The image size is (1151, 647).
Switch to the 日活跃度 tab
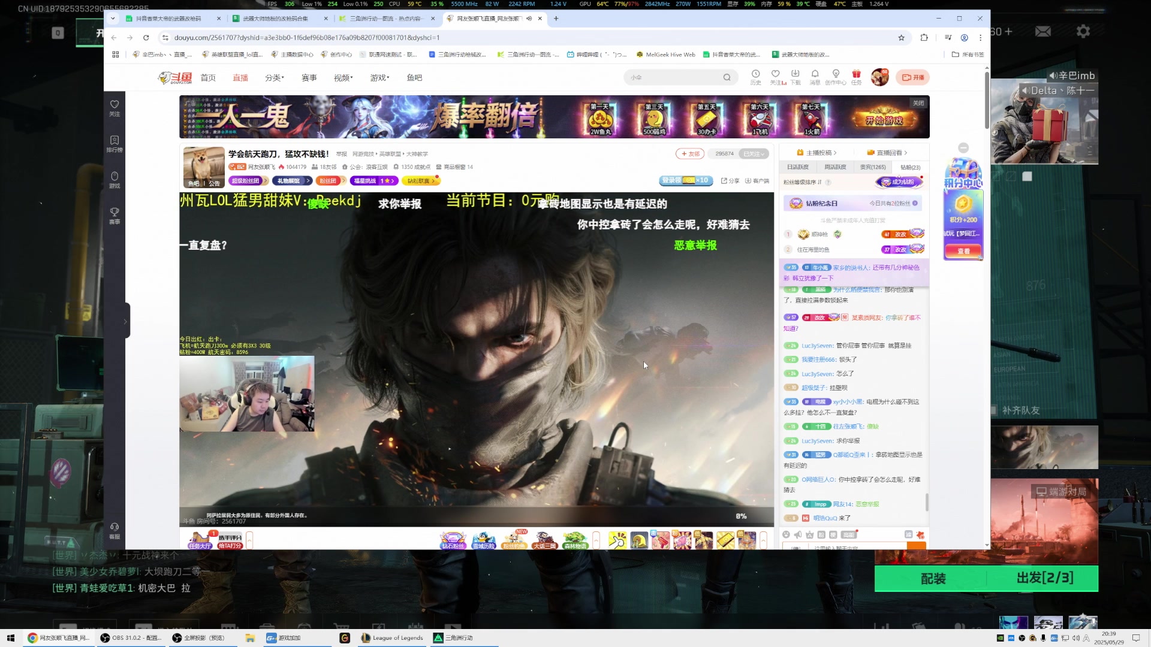click(798, 167)
